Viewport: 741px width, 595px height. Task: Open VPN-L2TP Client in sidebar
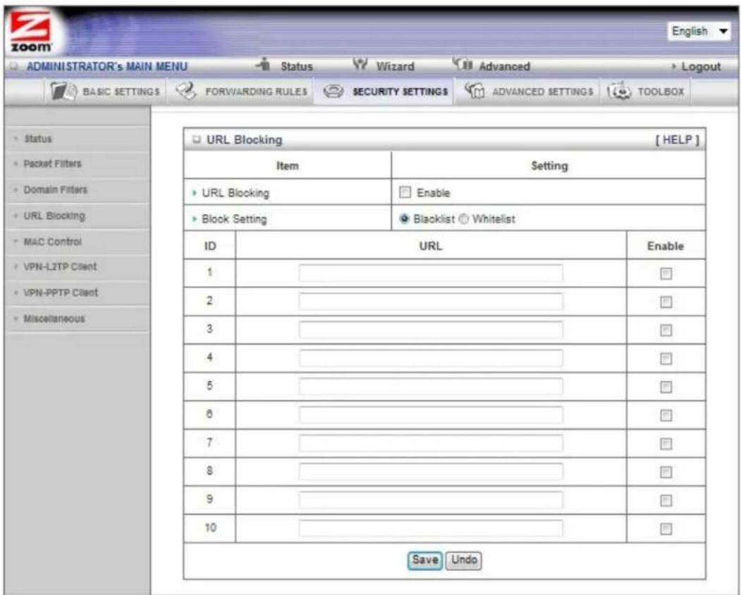(x=60, y=266)
